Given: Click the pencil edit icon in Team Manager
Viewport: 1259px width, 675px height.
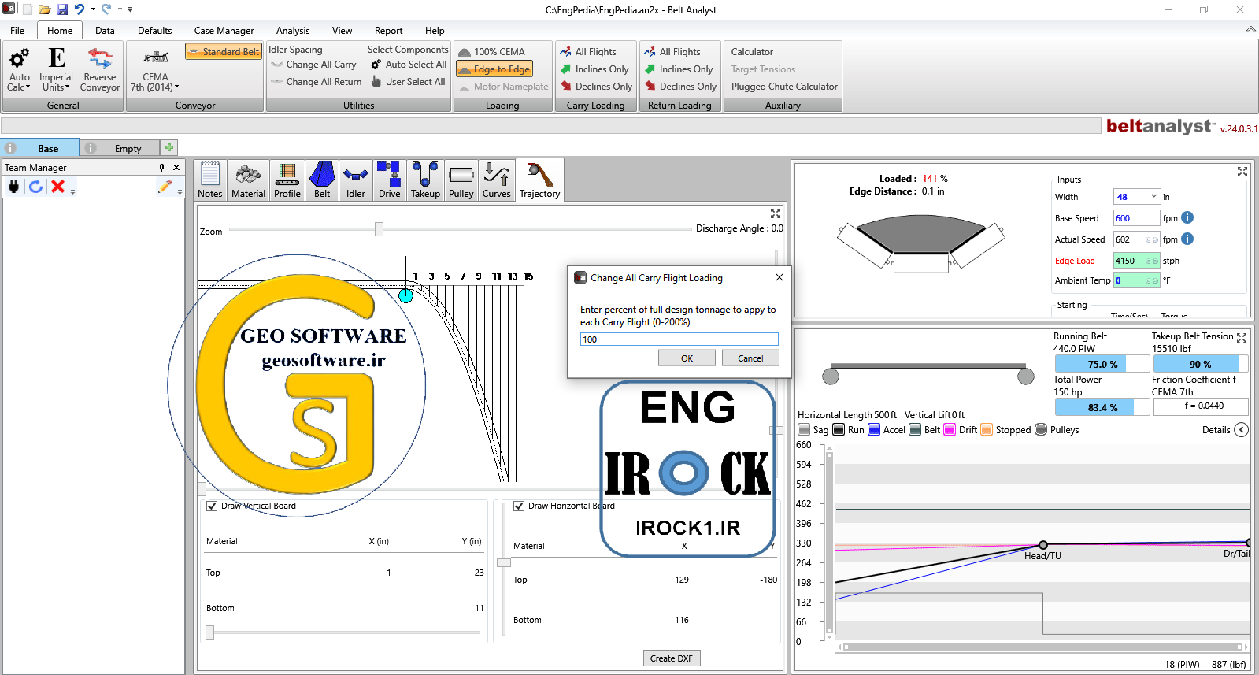Looking at the screenshot, I should (165, 186).
